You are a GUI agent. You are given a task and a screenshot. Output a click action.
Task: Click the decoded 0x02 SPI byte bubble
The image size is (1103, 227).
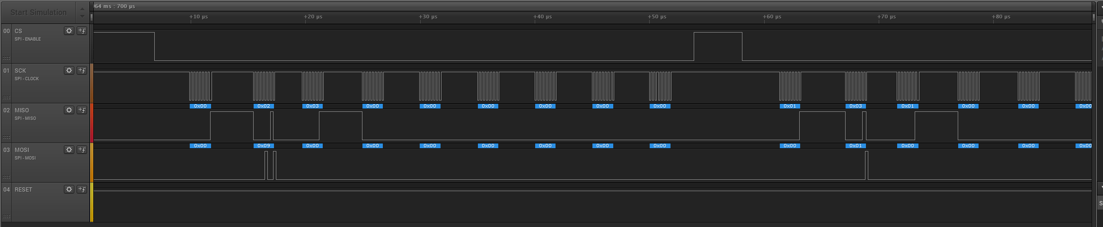[x=264, y=106]
